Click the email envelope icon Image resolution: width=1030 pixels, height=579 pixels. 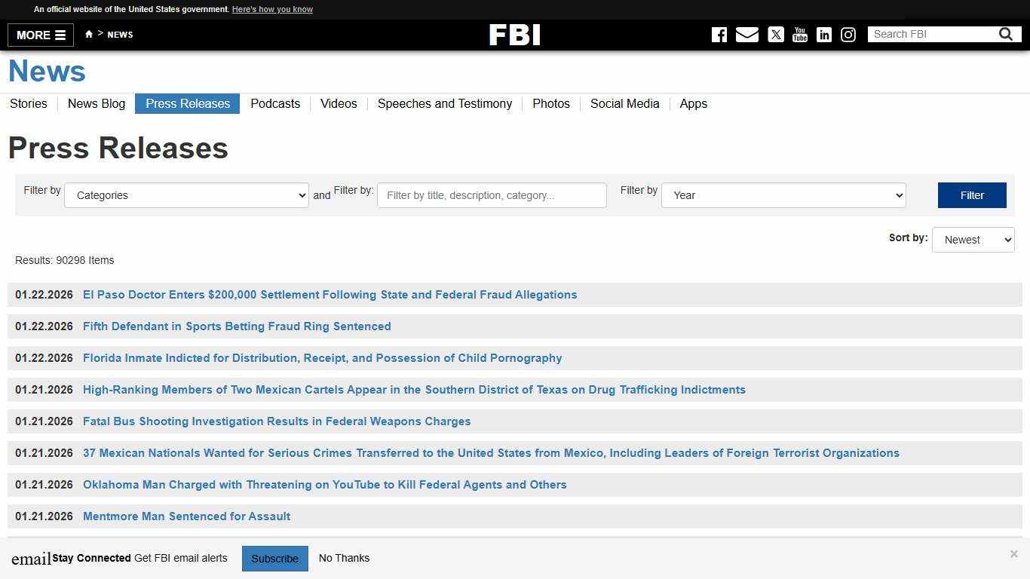(746, 35)
